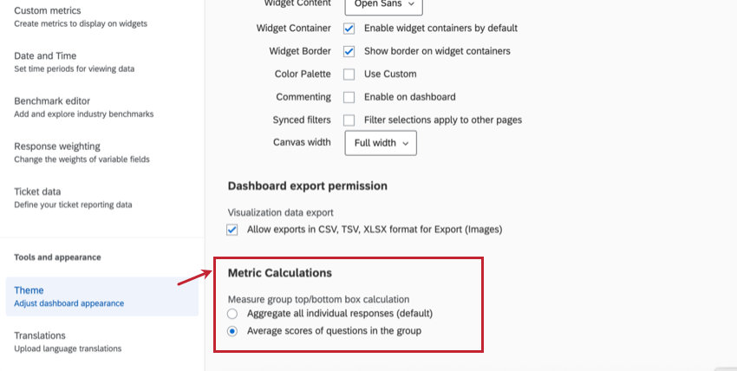Enable the Use Custom color palette checkbox

pos(349,75)
